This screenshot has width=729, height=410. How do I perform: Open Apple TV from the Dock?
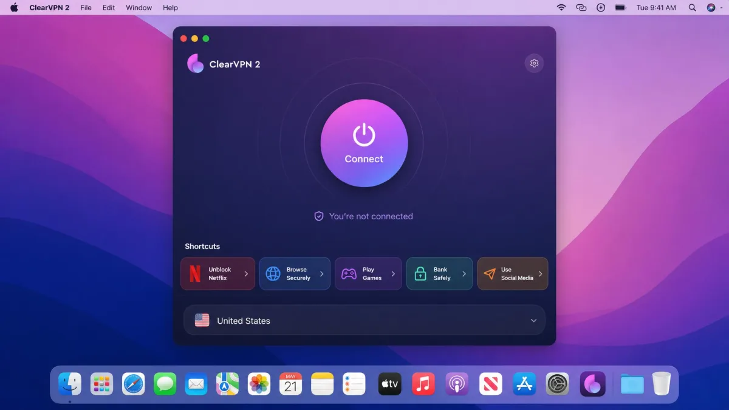click(390, 384)
